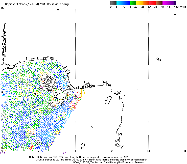Click the cyan 5-10 knots legend segment
The height and width of the screenshot is (164, 187).
click(x=120, y=3)
